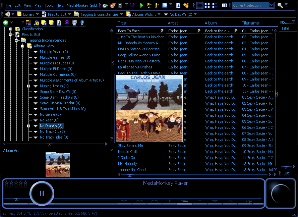Click the album art thumbnail in panel

[x=58, y=165]
